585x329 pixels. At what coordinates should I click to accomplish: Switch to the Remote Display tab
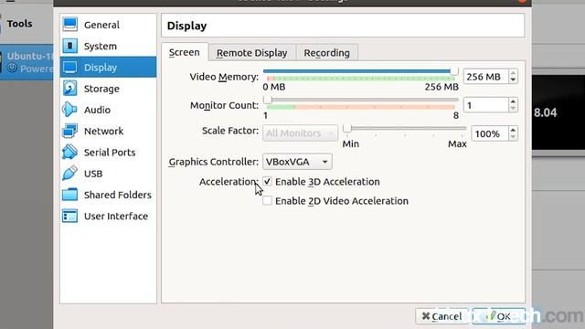pos(252,53)
